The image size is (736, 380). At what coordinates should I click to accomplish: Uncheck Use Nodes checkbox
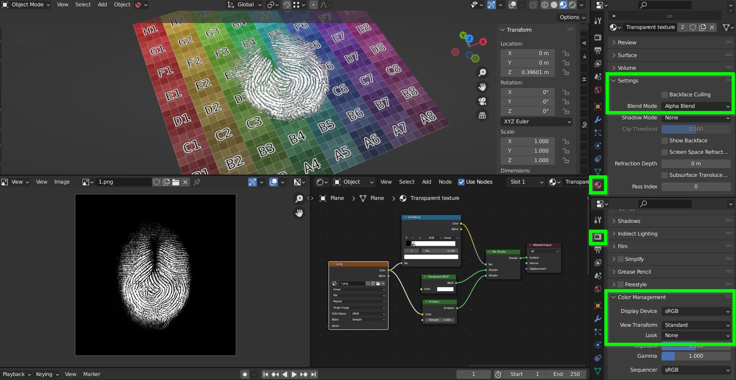461,182
